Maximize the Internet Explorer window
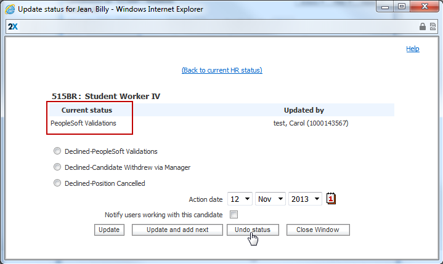Viewport: 443px width, 264px height. (x=402, y=7)
